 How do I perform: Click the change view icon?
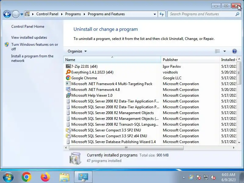pyautogui.click(x=217, y=51)
